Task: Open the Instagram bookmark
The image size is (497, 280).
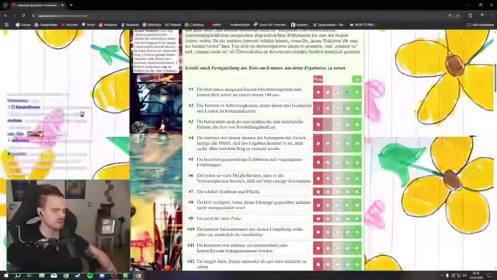Action: 108,24
